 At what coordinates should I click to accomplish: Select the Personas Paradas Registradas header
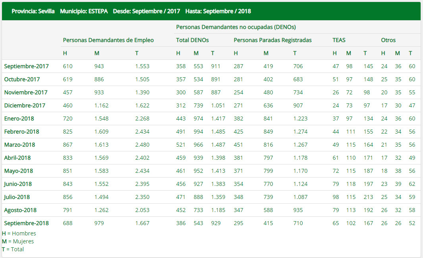click(272, 40)
